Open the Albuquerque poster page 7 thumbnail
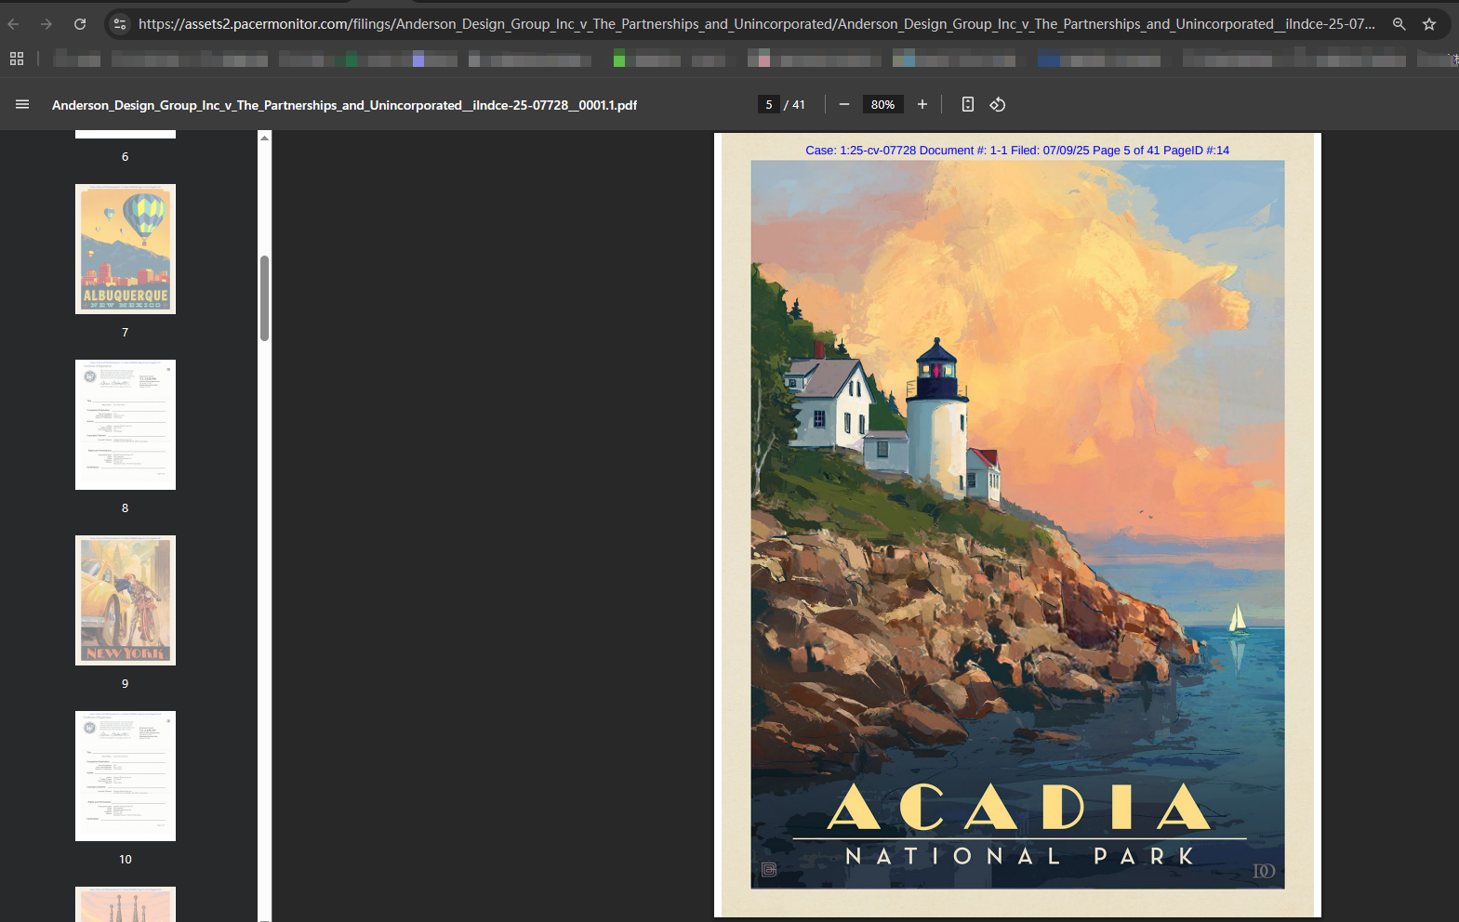 pos(126,249)
